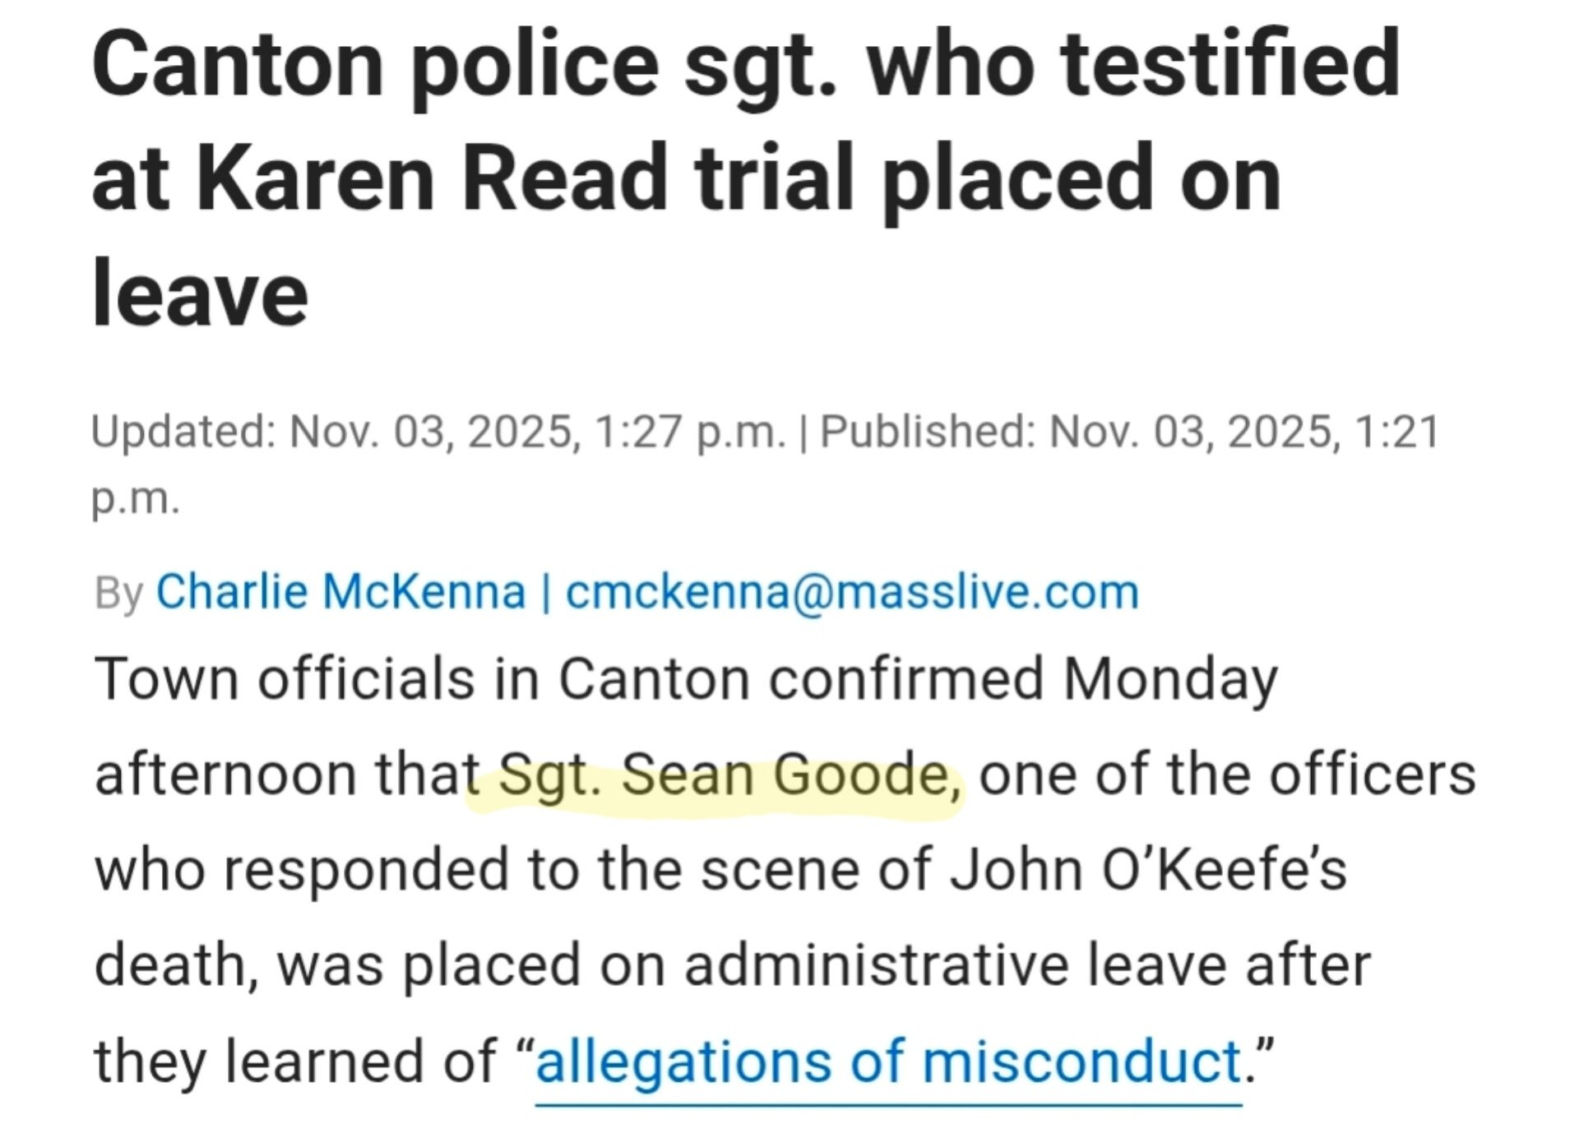1579x1138 pixels.
Task: Click the phrase "administrative leave" in paragraph
Action: coord(956,966)
